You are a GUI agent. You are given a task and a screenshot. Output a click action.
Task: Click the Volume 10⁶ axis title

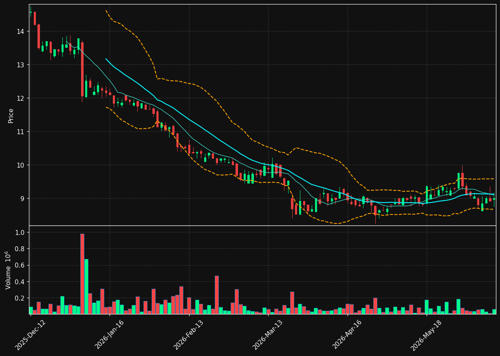point(8,270)
